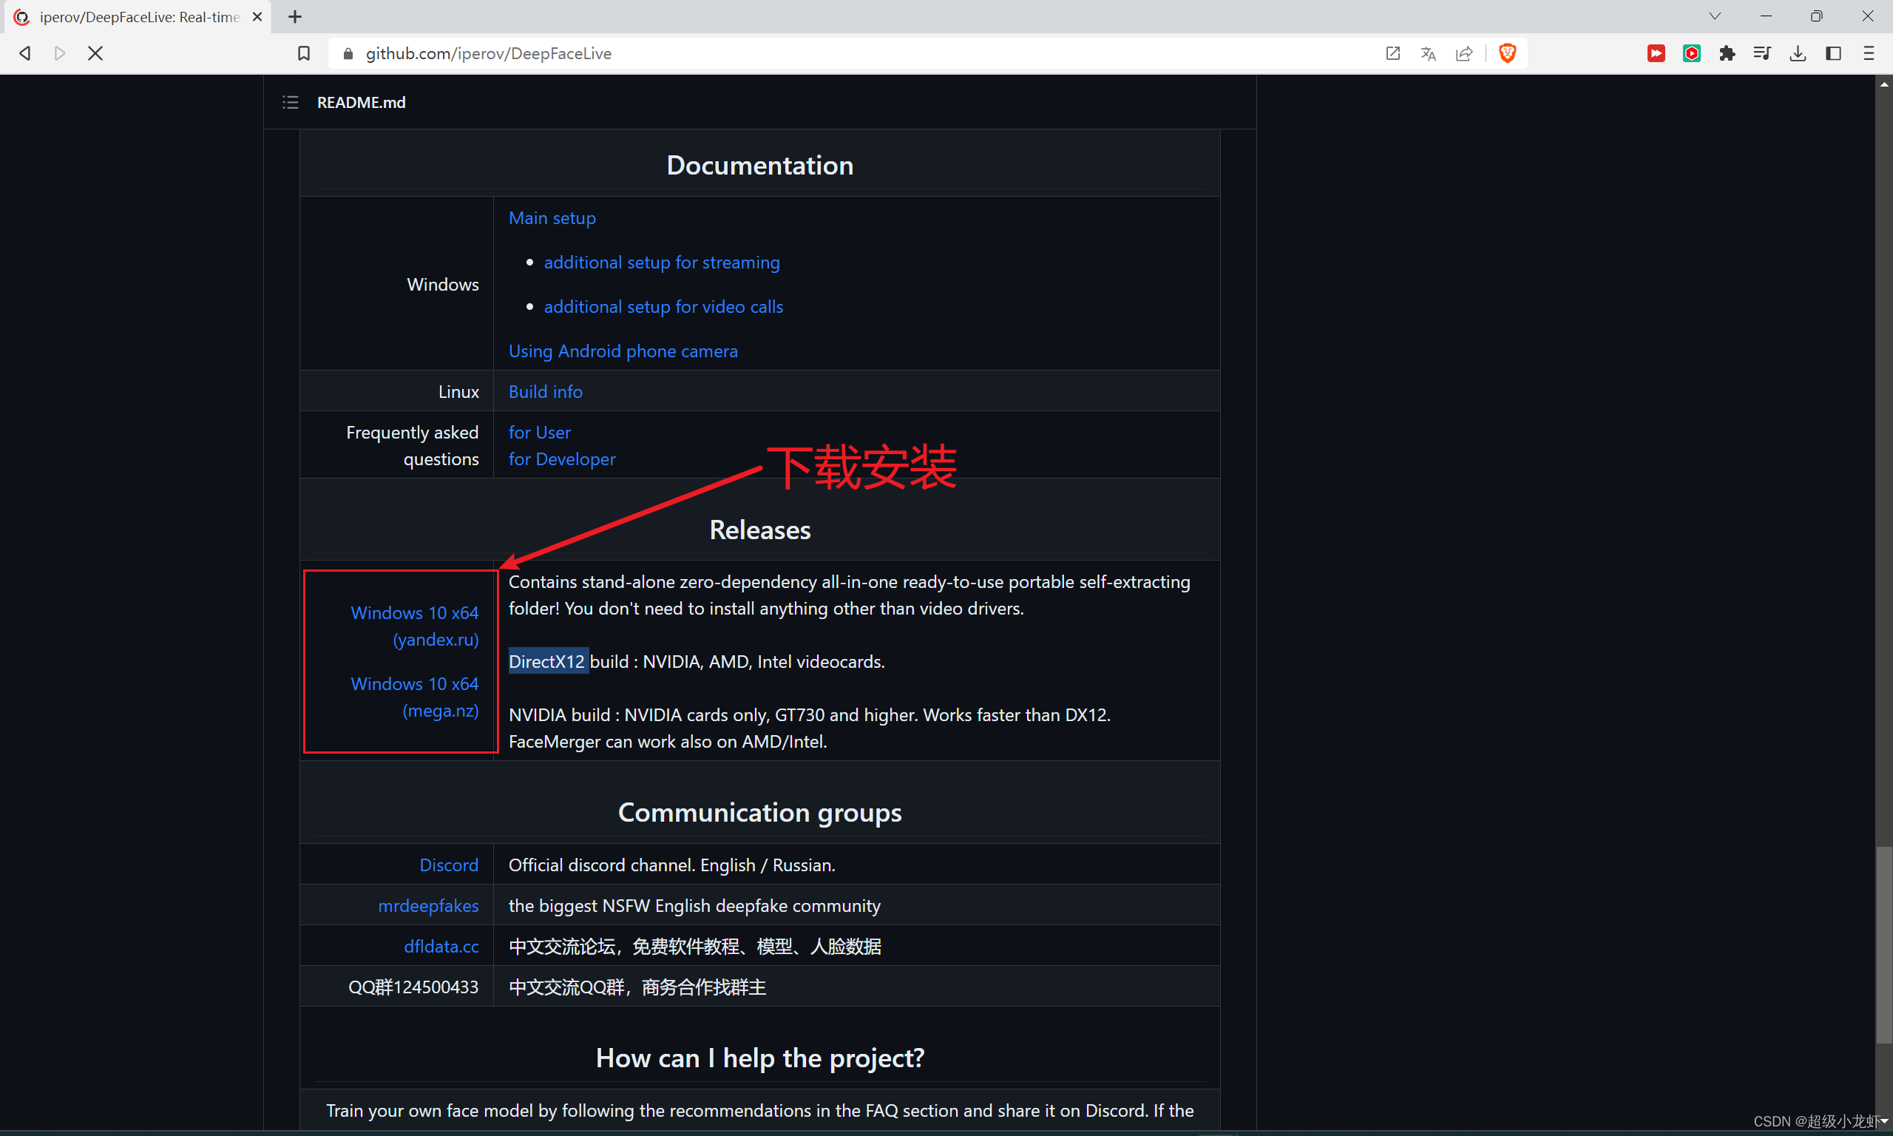Image resolution: width=1893 pixels, height=1136 pixels.
Task: Bookmark this page using the bookmark icon
Action: point(304,53)
